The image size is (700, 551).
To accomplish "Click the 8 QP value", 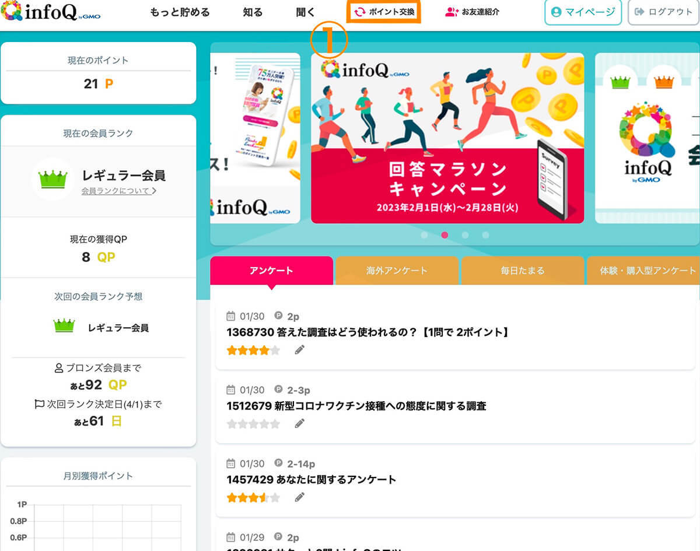I will click(98, 257).
